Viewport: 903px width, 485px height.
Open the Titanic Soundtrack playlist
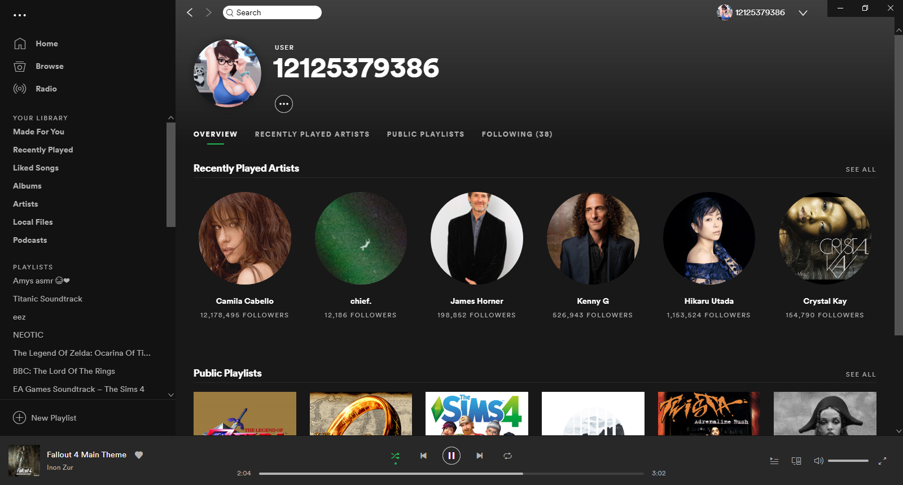click(47, 299)
